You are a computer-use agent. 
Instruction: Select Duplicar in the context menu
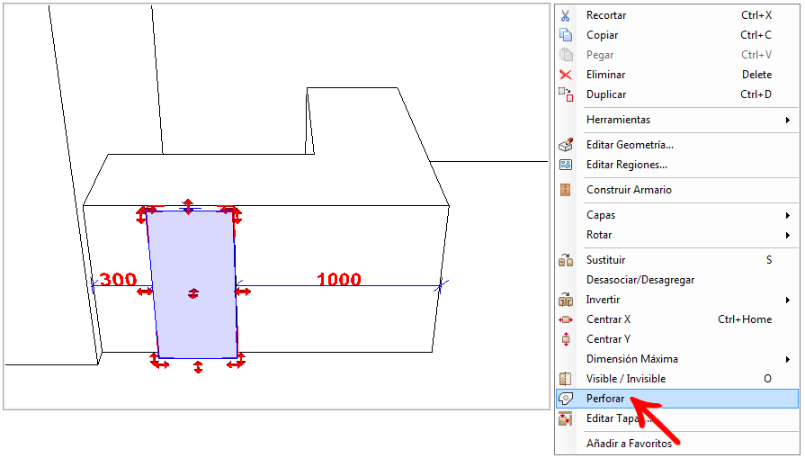(677, 94)
